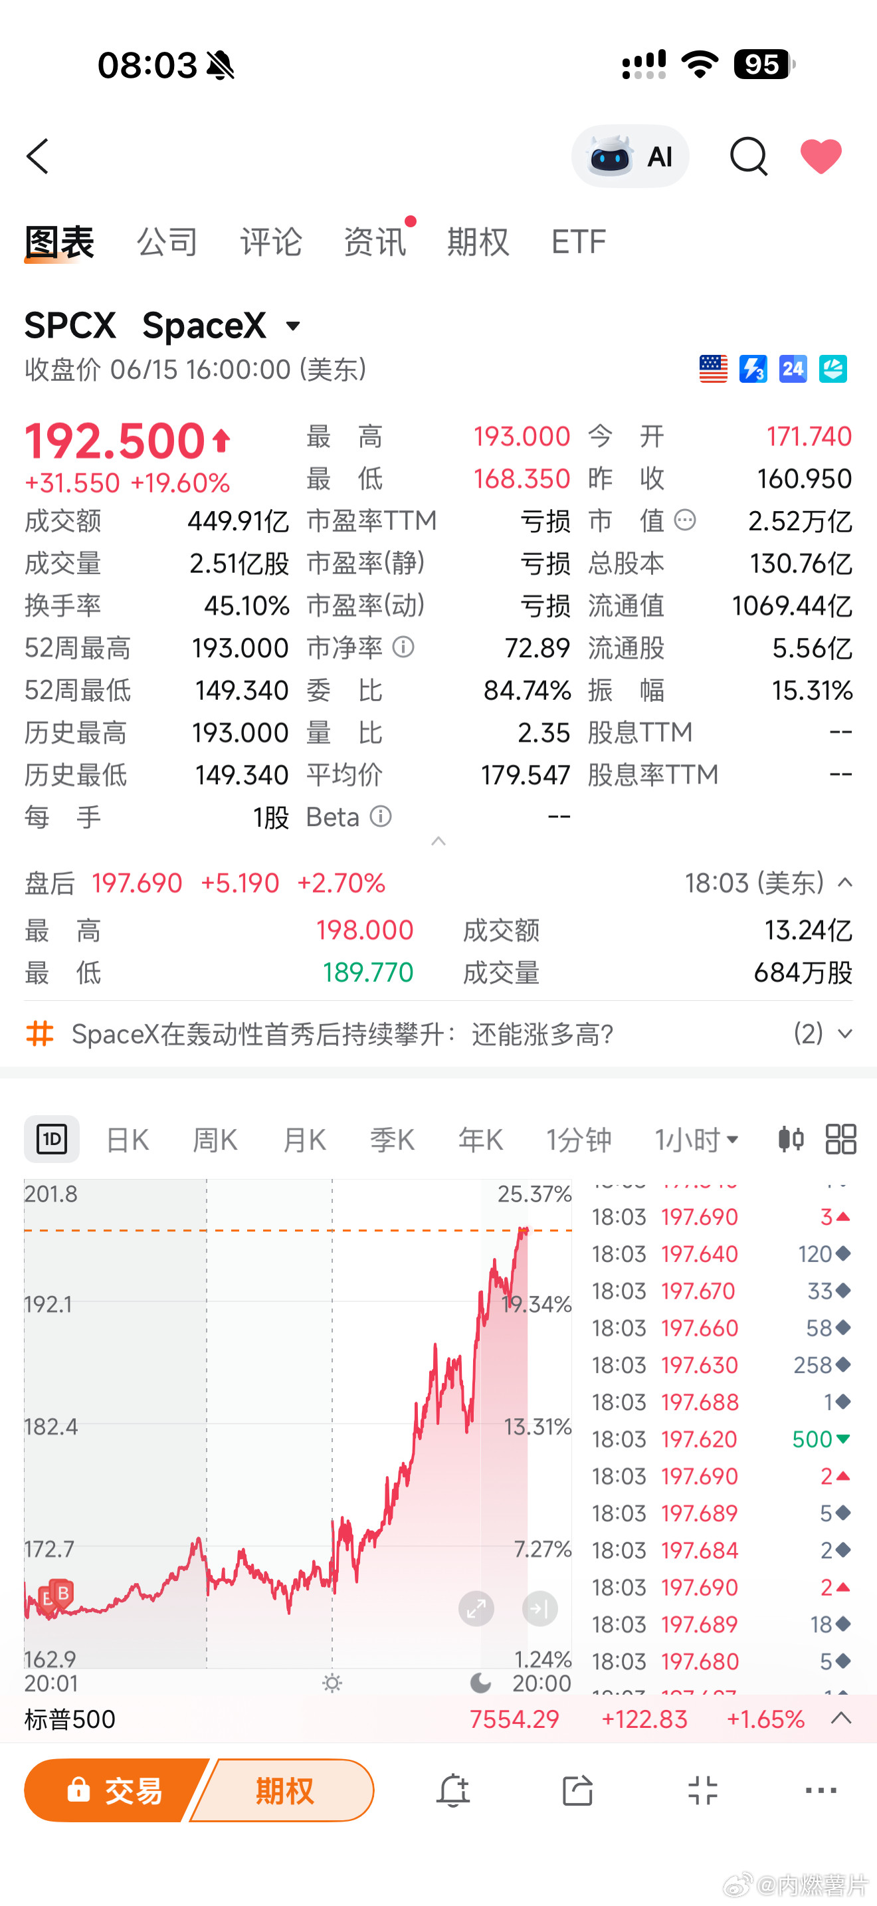The height and width of the screenshot is (1906, 877).
Task: Switch to the 评论 tab
Action: [270, 242]
